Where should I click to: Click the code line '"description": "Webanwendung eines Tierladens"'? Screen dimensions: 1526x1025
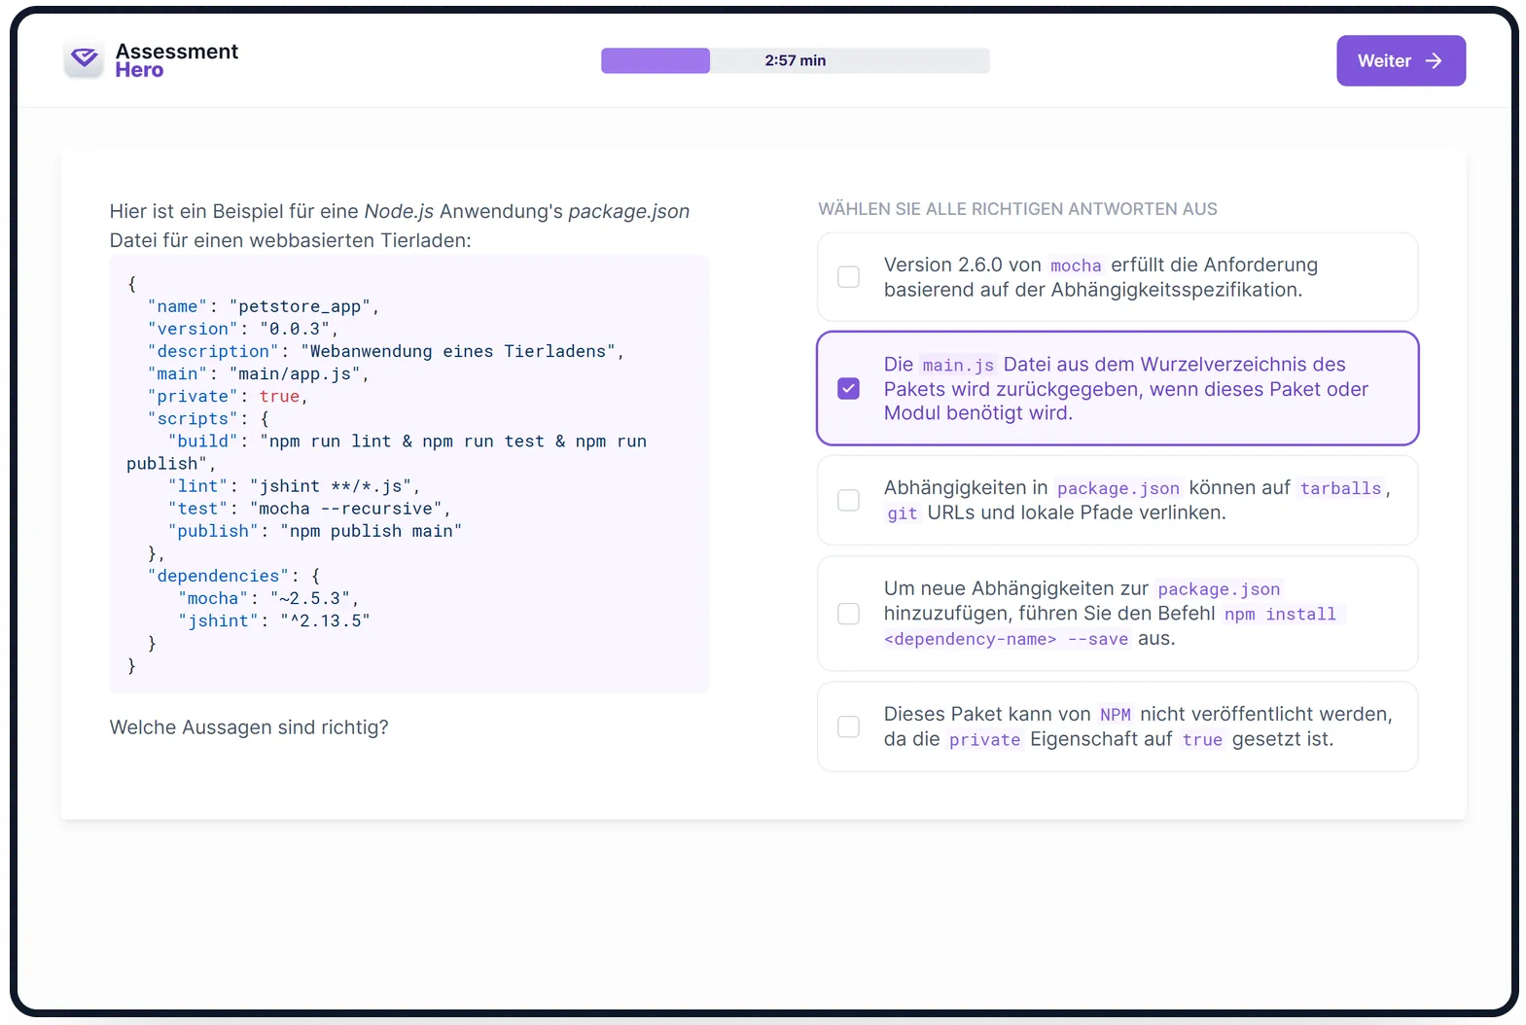tap(385, 351)
